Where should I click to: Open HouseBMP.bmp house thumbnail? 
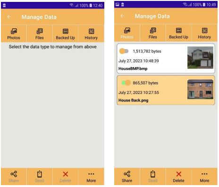[200, 58]
